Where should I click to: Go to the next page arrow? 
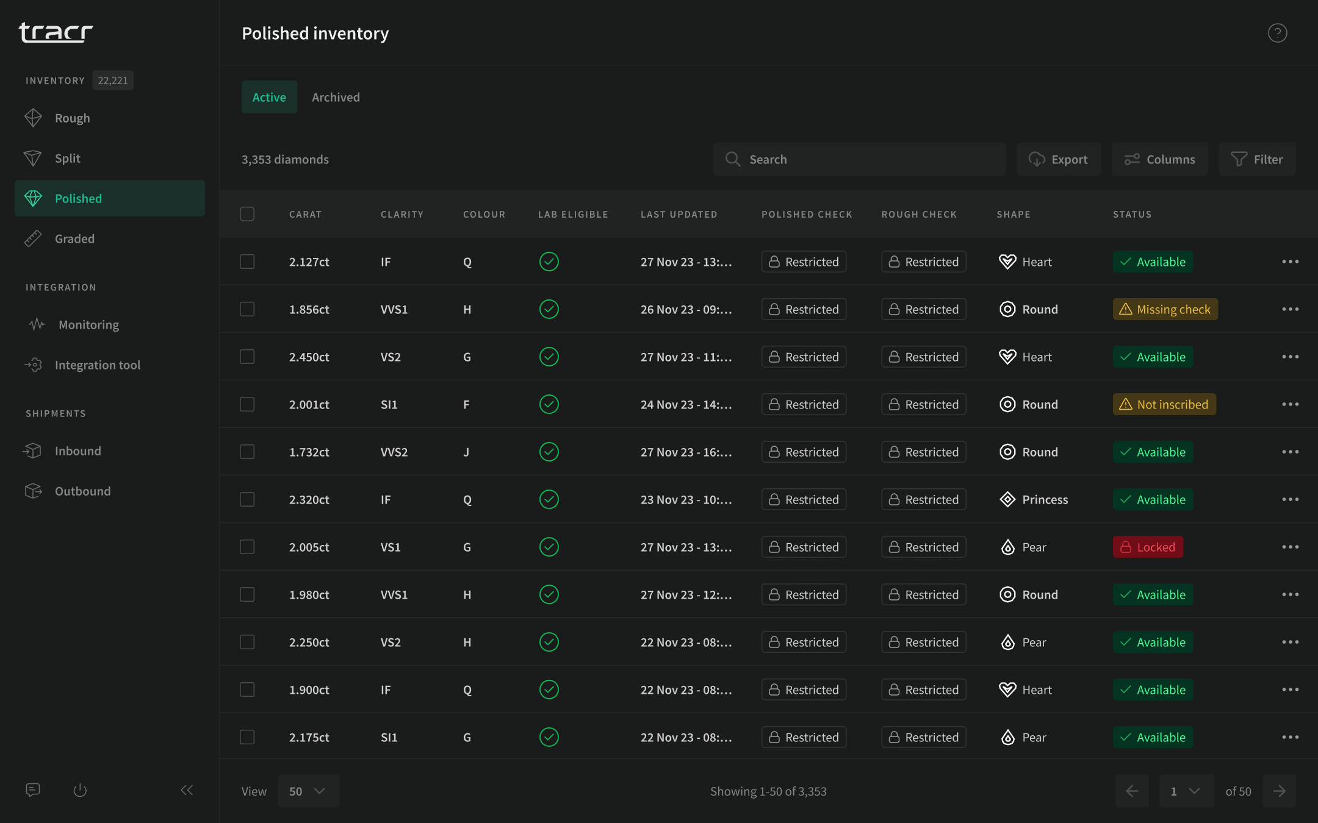tap(1280, 791)
